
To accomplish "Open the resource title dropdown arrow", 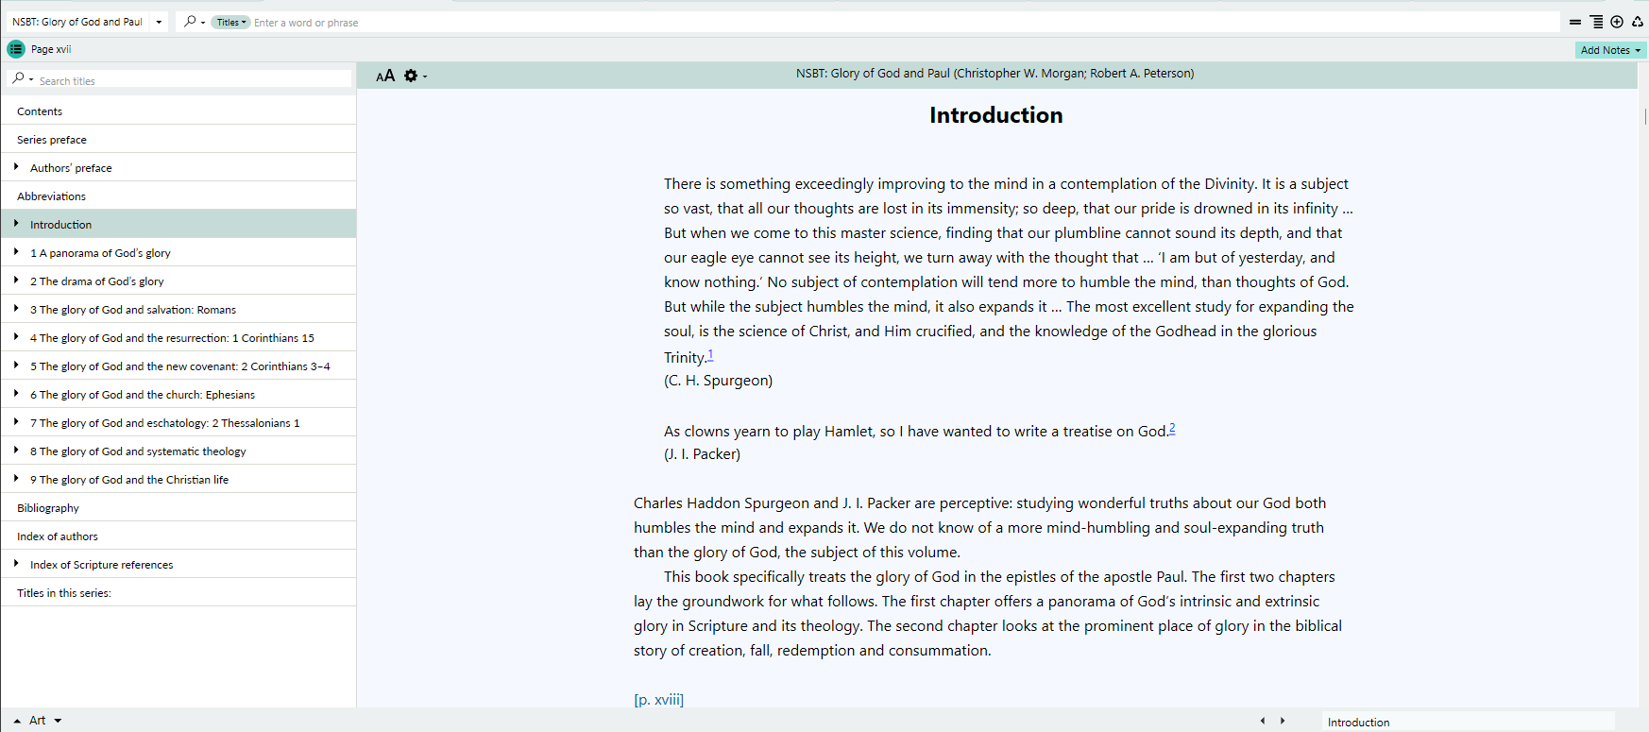I will coord(159,22).
